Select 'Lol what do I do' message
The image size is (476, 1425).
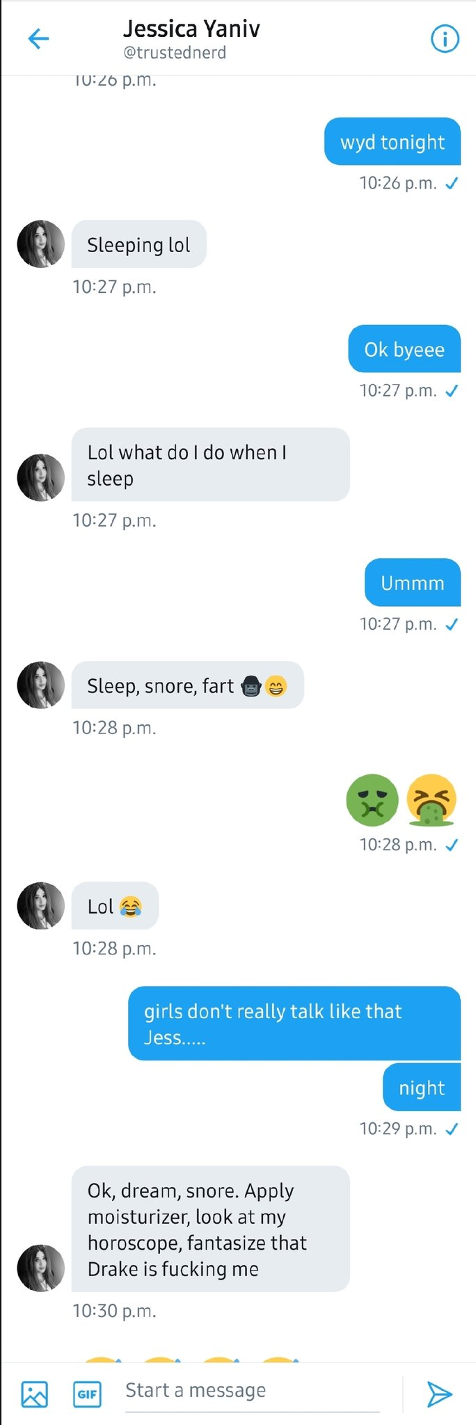click(x=210, y=465)
